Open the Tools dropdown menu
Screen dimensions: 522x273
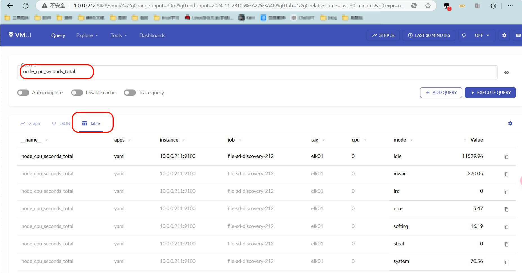click(x=118, y=35)
